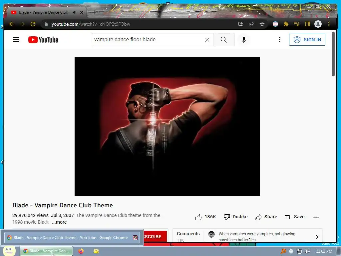This screenshot has width=341, height=256.
Task: Close the taskbar preview popup
Action: coord(135,237)
